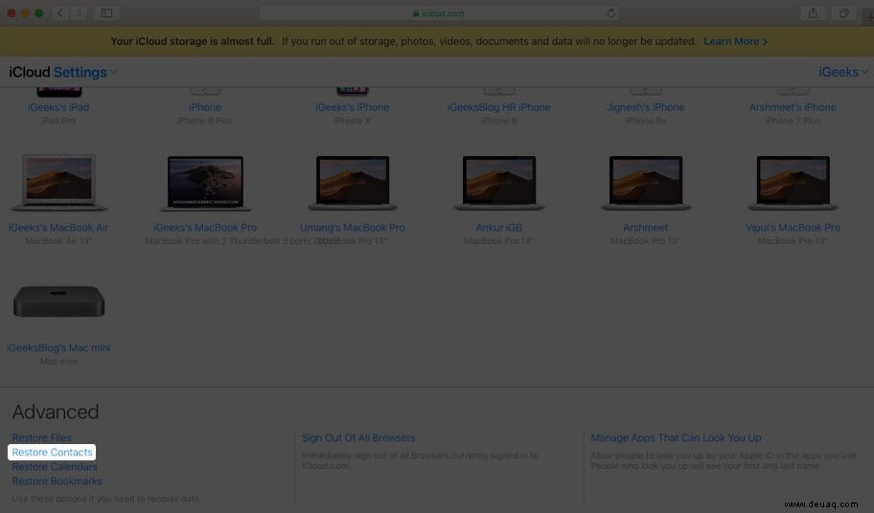
Task: Click Ankur iGB laptop image
Action: (x=499, y=183)
